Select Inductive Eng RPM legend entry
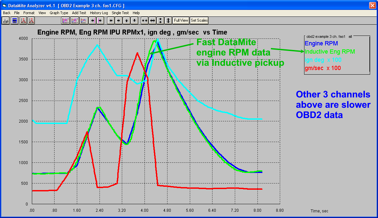 330,52
